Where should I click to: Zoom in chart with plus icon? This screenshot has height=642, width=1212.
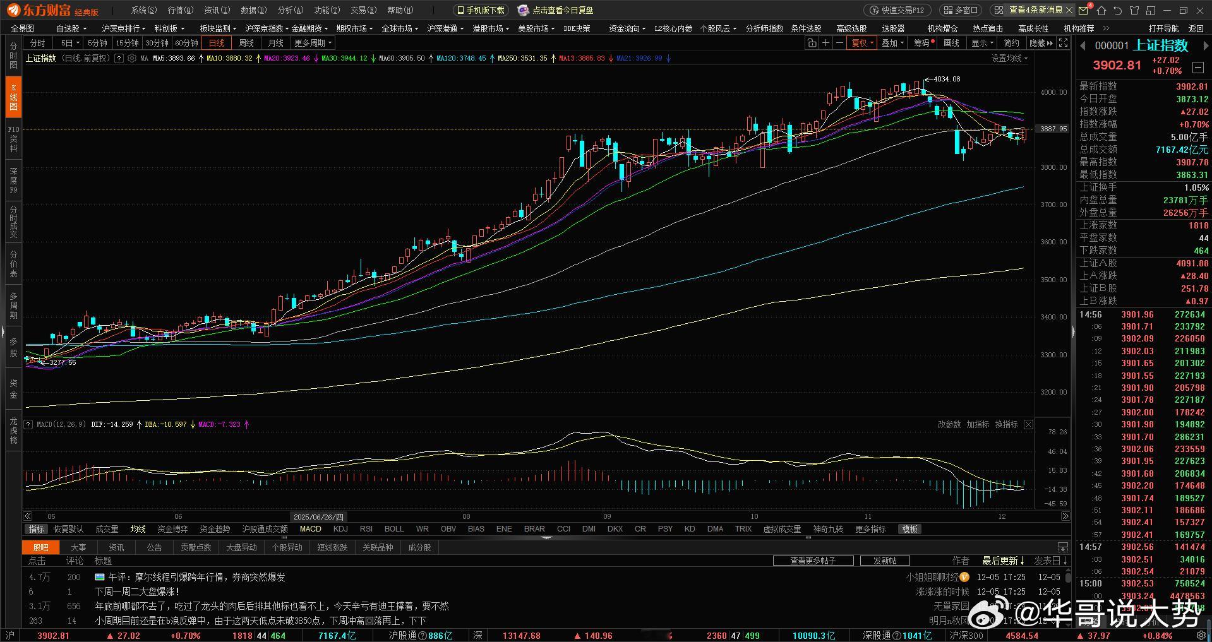[x=825, y=43]
